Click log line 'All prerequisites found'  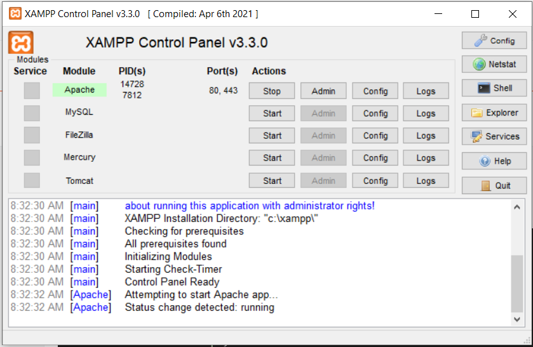[x=175, y=244]
